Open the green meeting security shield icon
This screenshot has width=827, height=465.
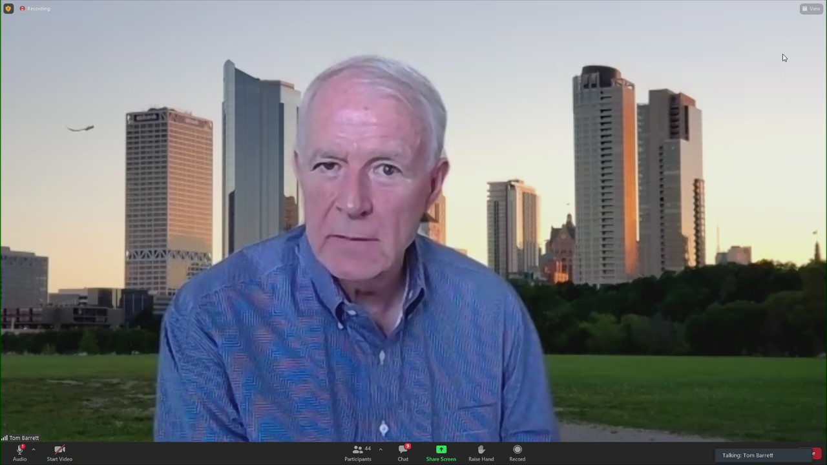click(8, 8)
